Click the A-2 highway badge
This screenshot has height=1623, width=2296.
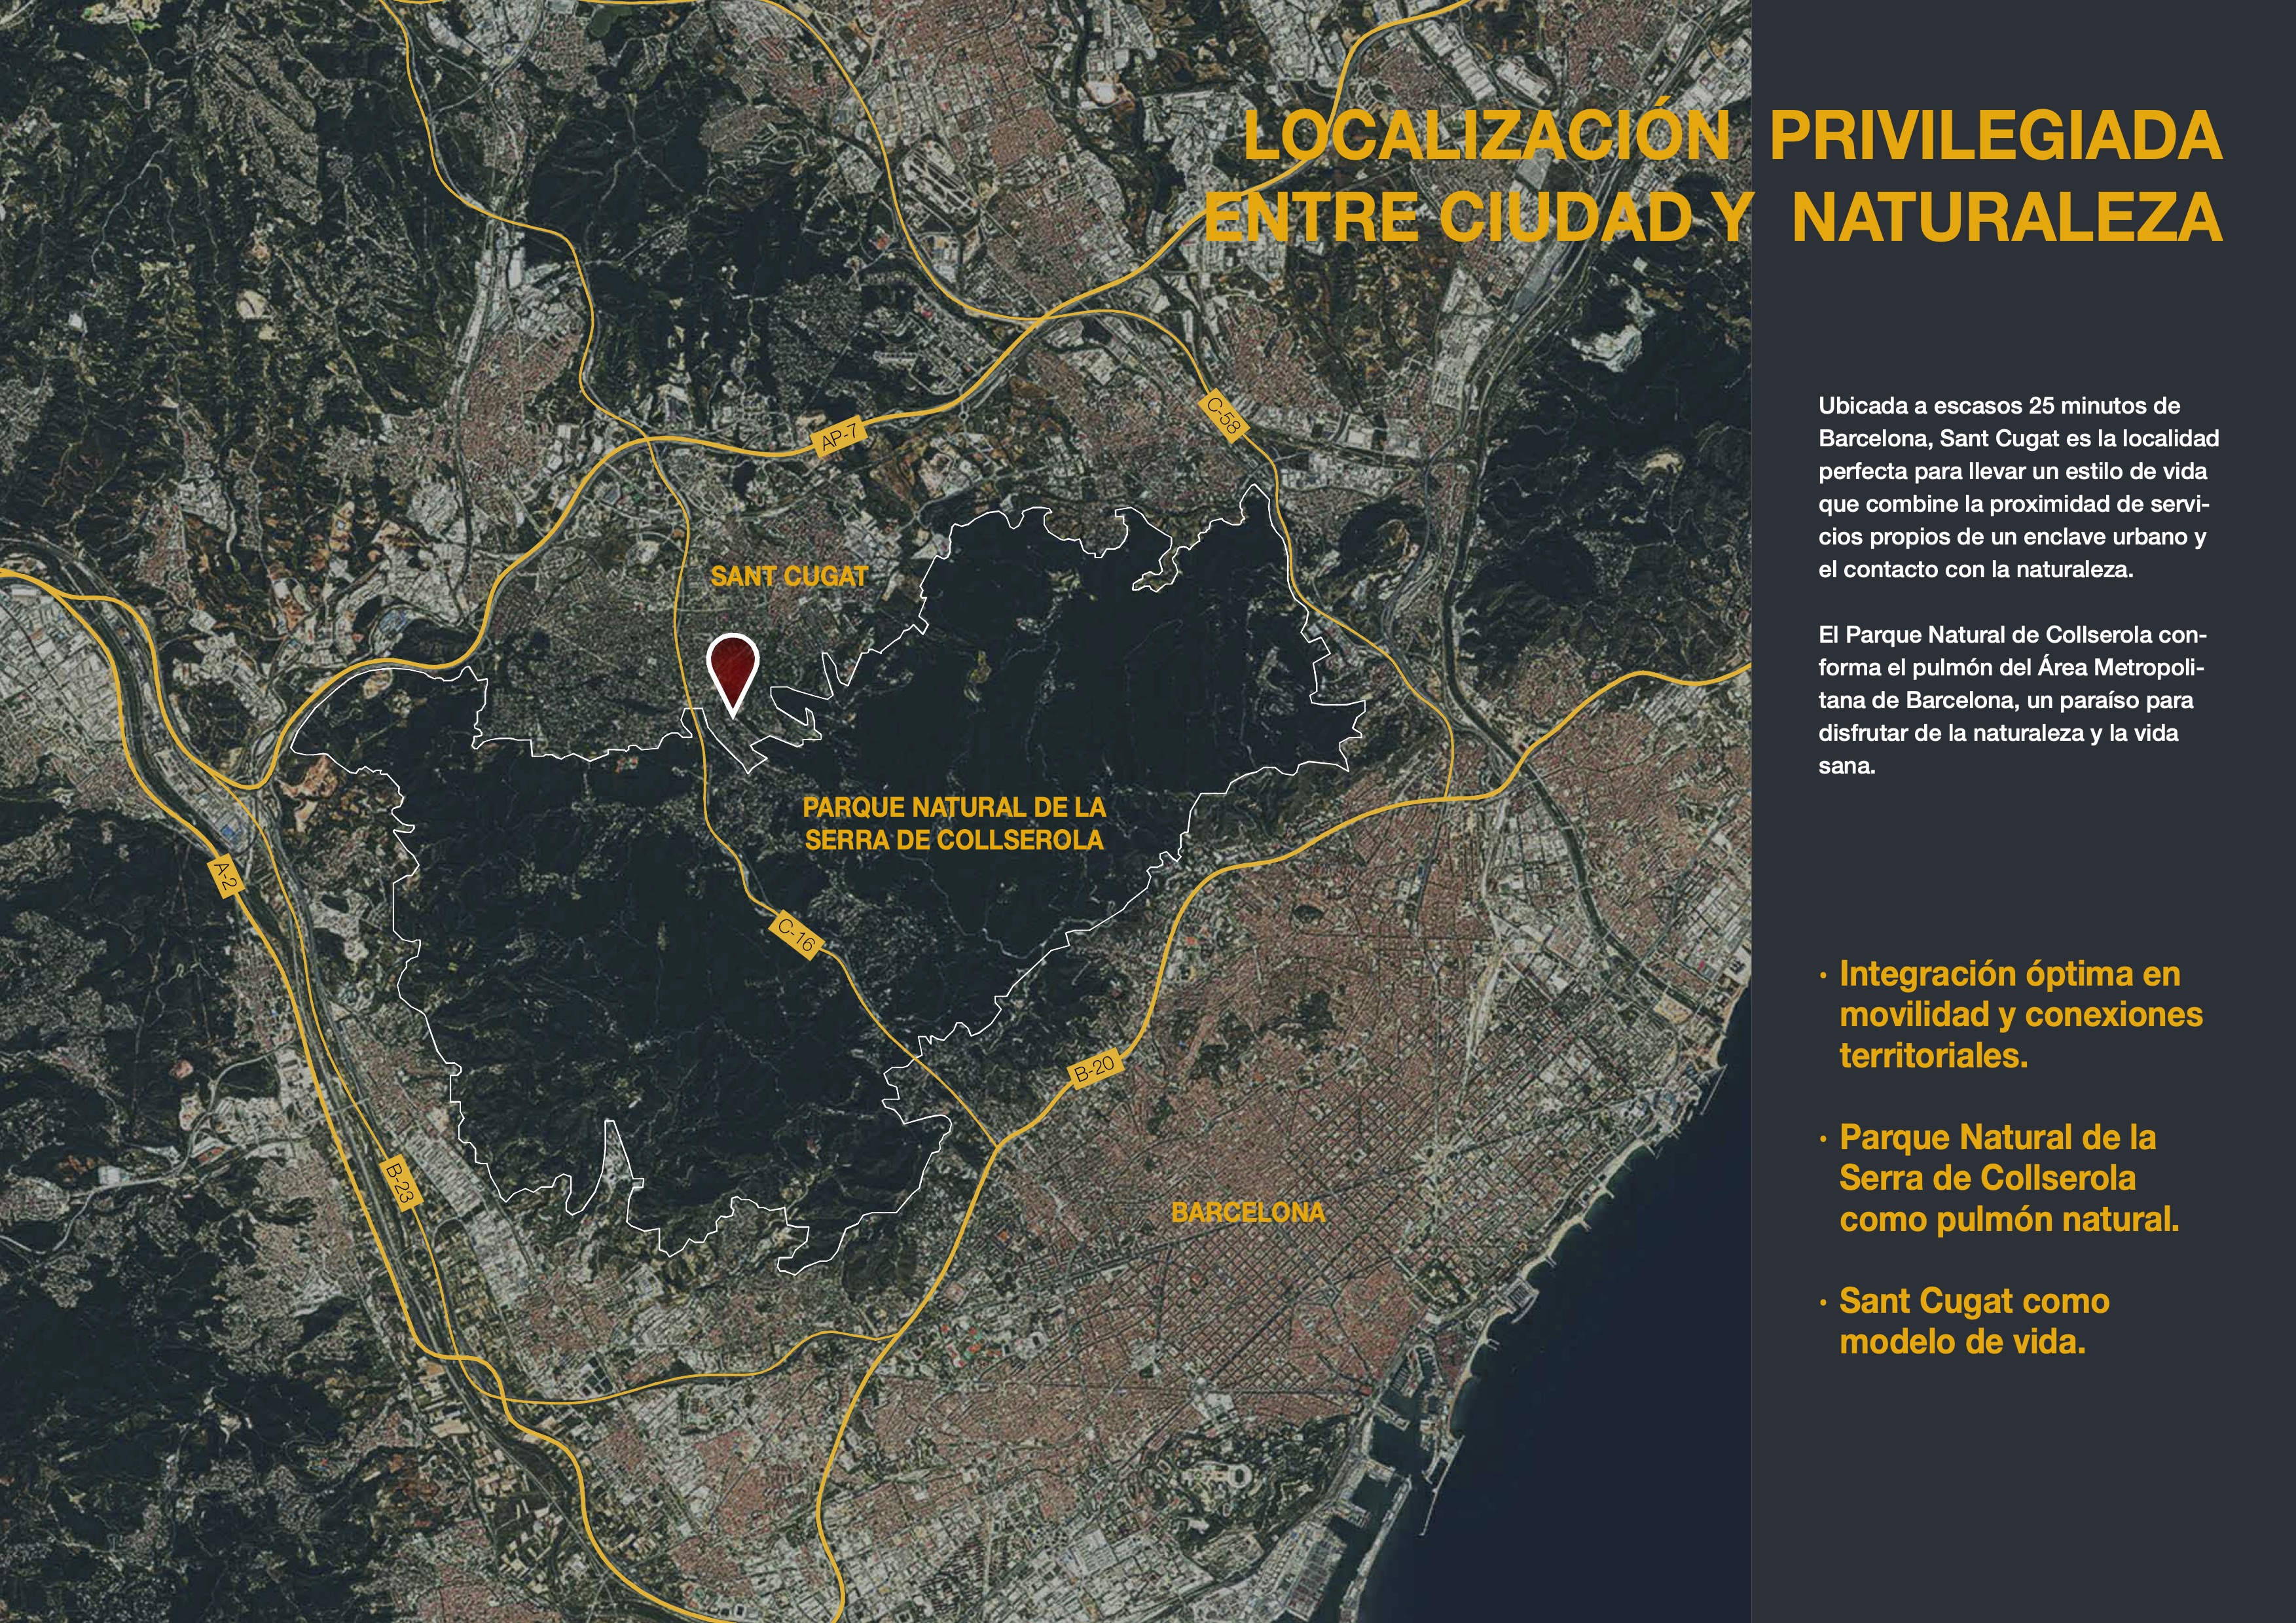click(227, 876)
